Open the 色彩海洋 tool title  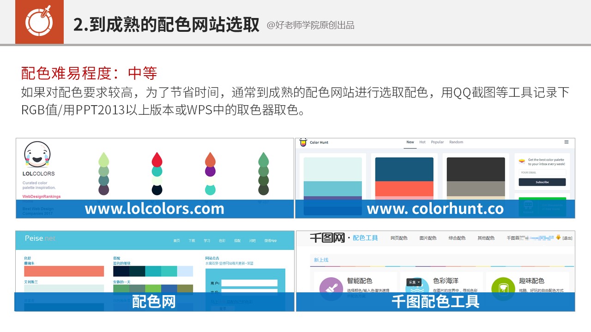pos(446,280)
